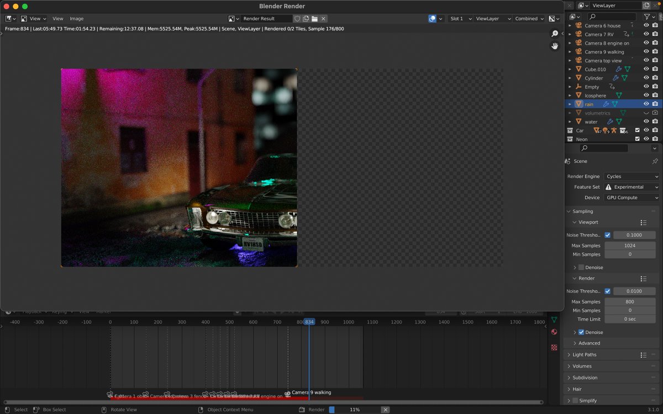Open the View menu
663x414 pixels.
pos(57,19)
